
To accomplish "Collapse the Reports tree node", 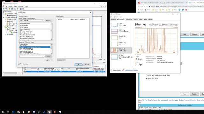I will tap(4, 27).
